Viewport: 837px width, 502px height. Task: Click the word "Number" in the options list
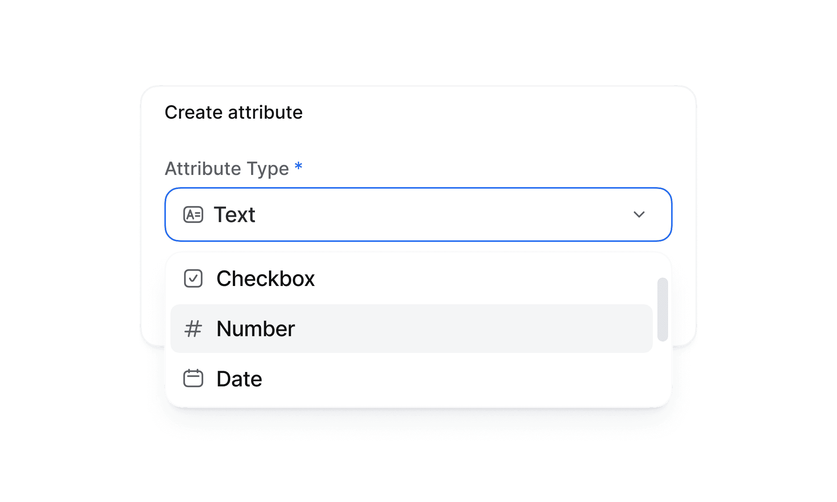tap(256, 329)
